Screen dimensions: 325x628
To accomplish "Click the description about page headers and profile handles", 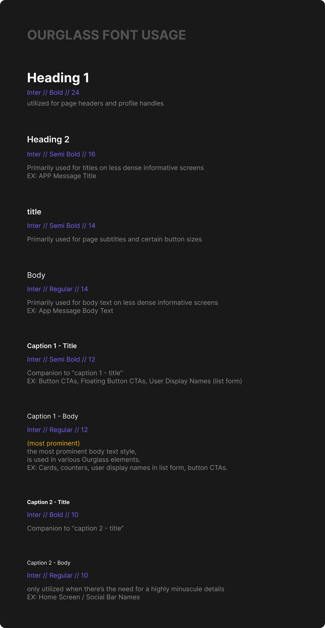I will [95, 103].
